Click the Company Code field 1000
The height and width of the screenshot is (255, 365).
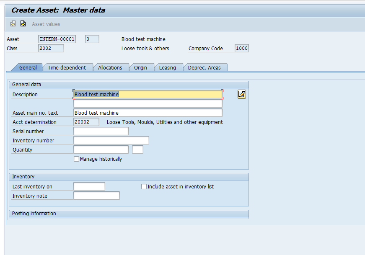242,48
